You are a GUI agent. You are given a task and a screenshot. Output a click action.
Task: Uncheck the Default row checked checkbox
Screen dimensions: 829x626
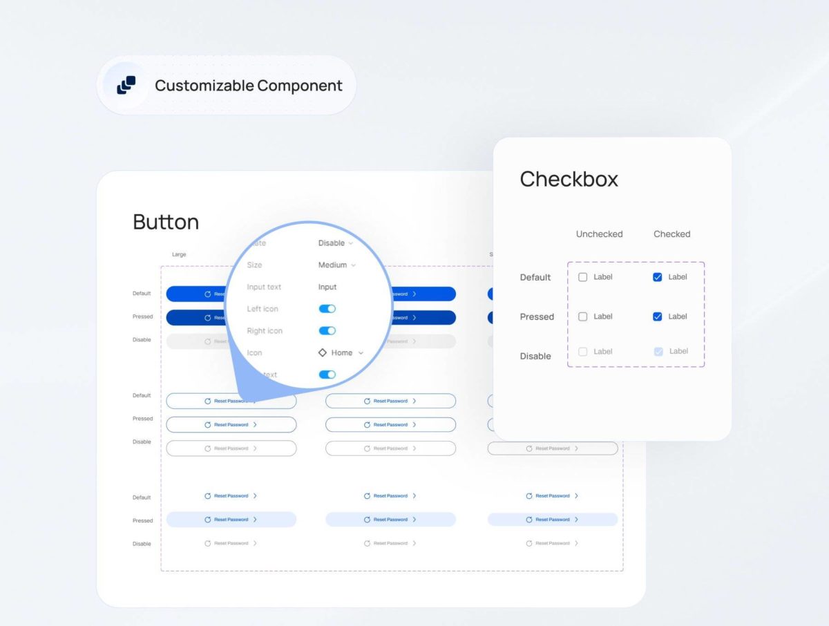(658, 277)
